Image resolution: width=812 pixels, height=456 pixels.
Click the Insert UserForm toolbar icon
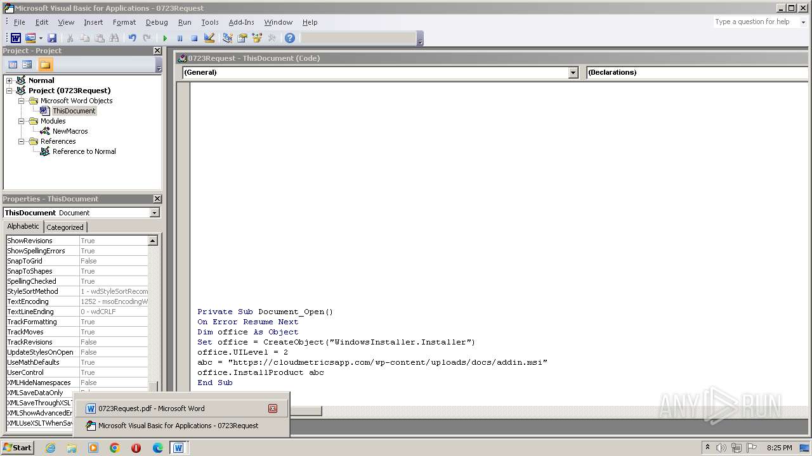[30, 38]
